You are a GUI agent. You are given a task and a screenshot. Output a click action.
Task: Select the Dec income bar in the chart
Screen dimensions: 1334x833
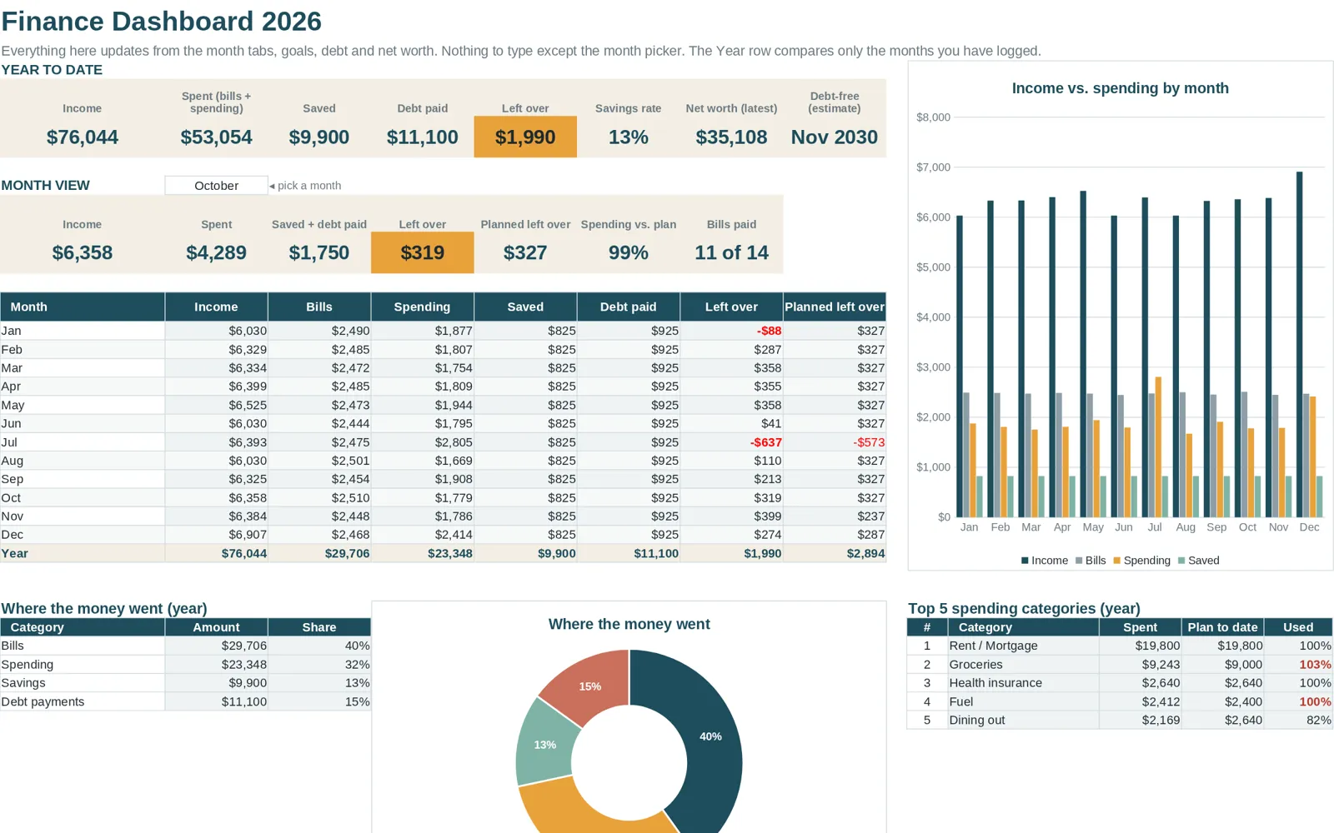pyautogui.click(x=1299, y=344)
